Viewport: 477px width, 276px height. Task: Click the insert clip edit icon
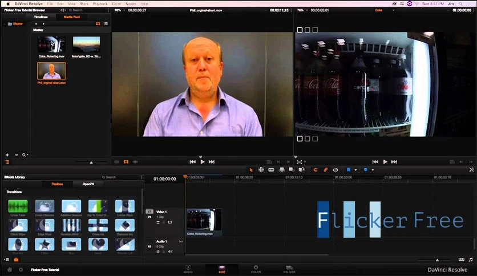[x=282, y=169]
